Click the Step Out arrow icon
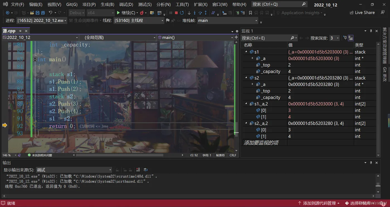The height and width of the screenshot is (207, 390). (x=206, y=13)
